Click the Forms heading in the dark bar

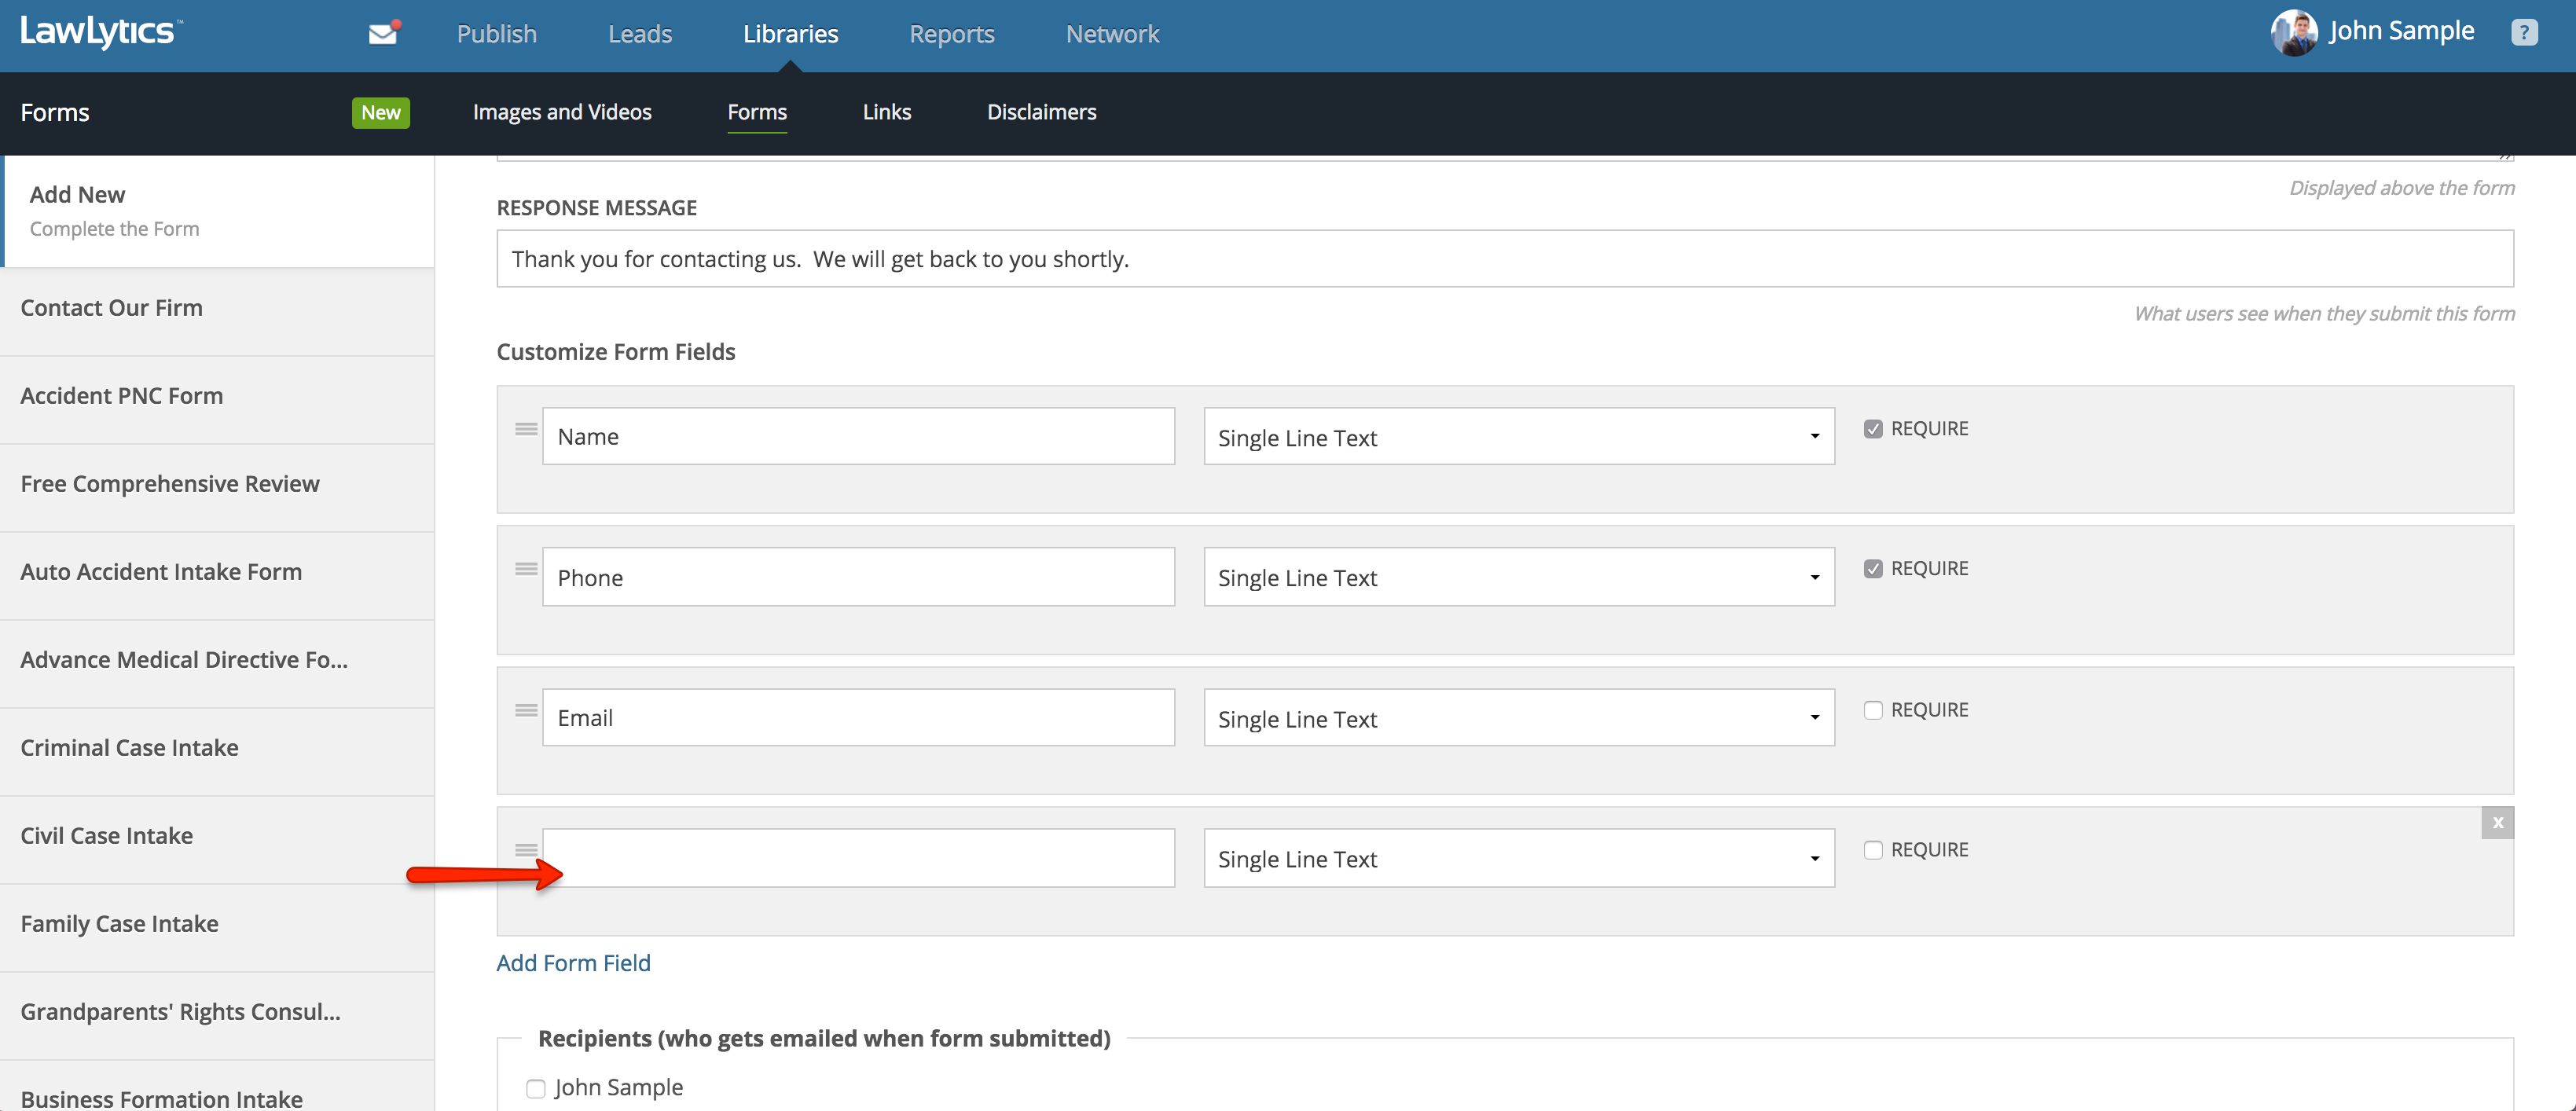55,113
